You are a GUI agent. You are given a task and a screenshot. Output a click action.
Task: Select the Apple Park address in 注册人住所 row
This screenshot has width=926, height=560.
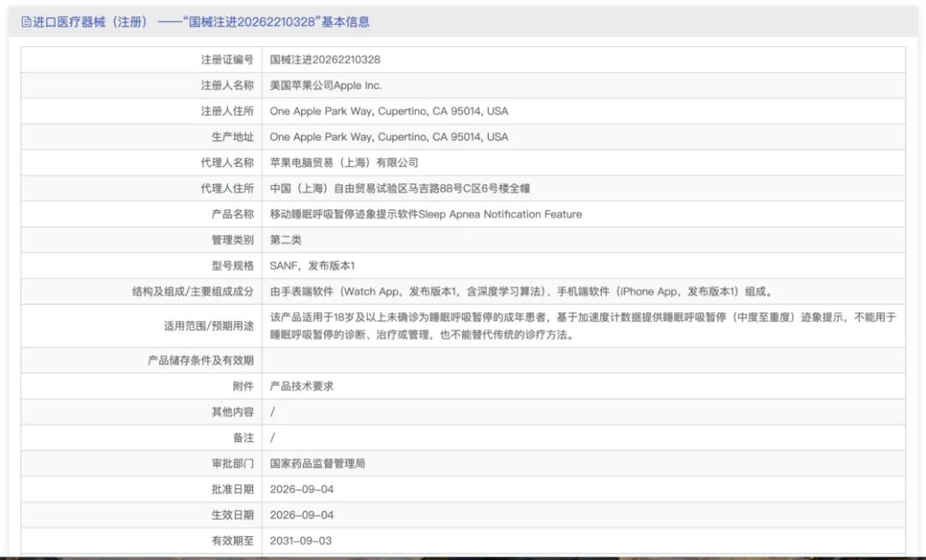point(389,111)
